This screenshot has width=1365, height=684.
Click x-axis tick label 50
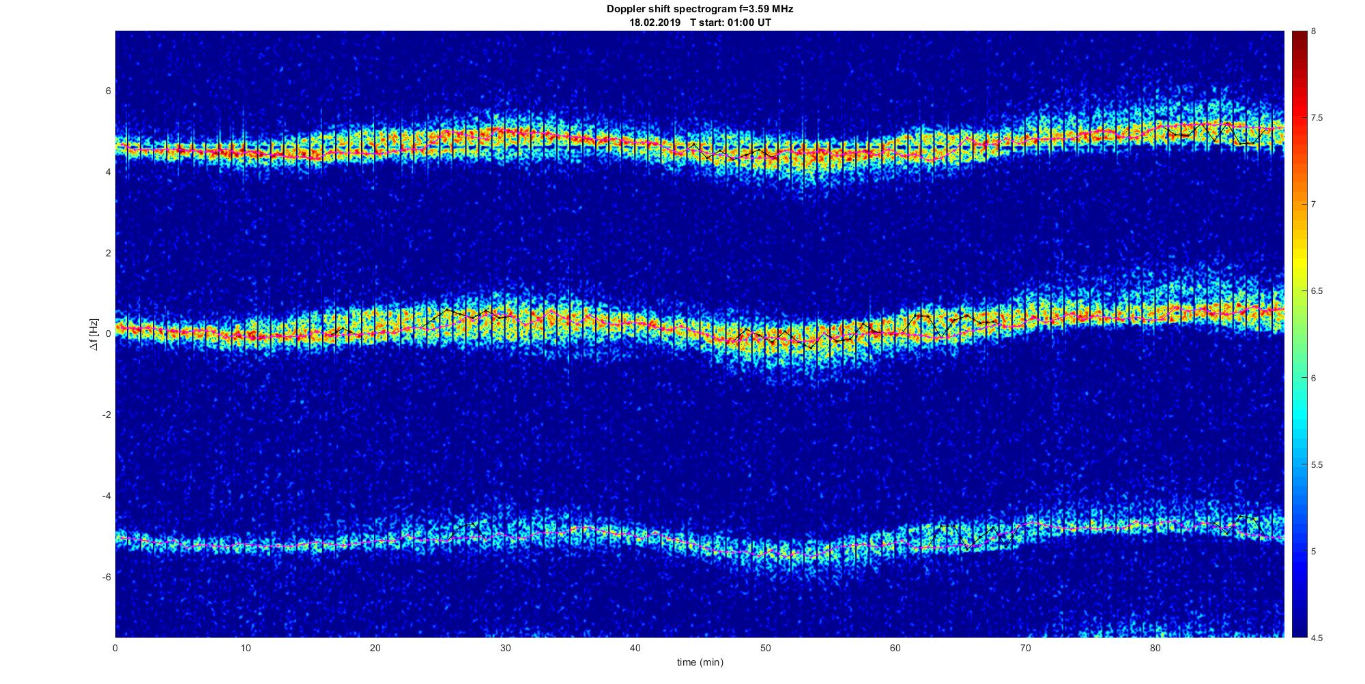(x=765, y=648)
